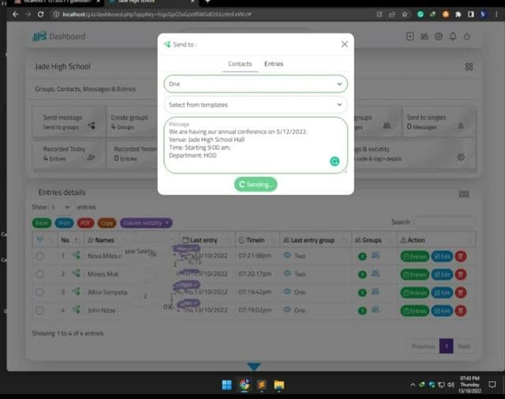Close the Send to dialog

[x=344, y=44]
